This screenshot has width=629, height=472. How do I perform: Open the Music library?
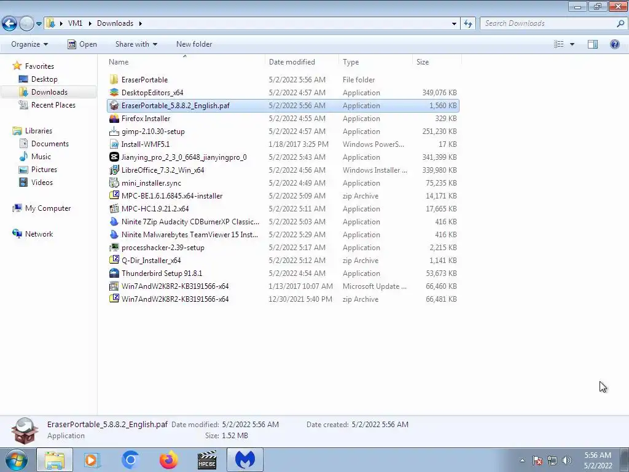point(41,157)
